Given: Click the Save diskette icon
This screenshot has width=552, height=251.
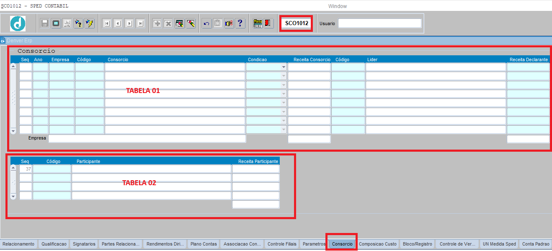Looking at the screenshot, I should tap(45, 23).
